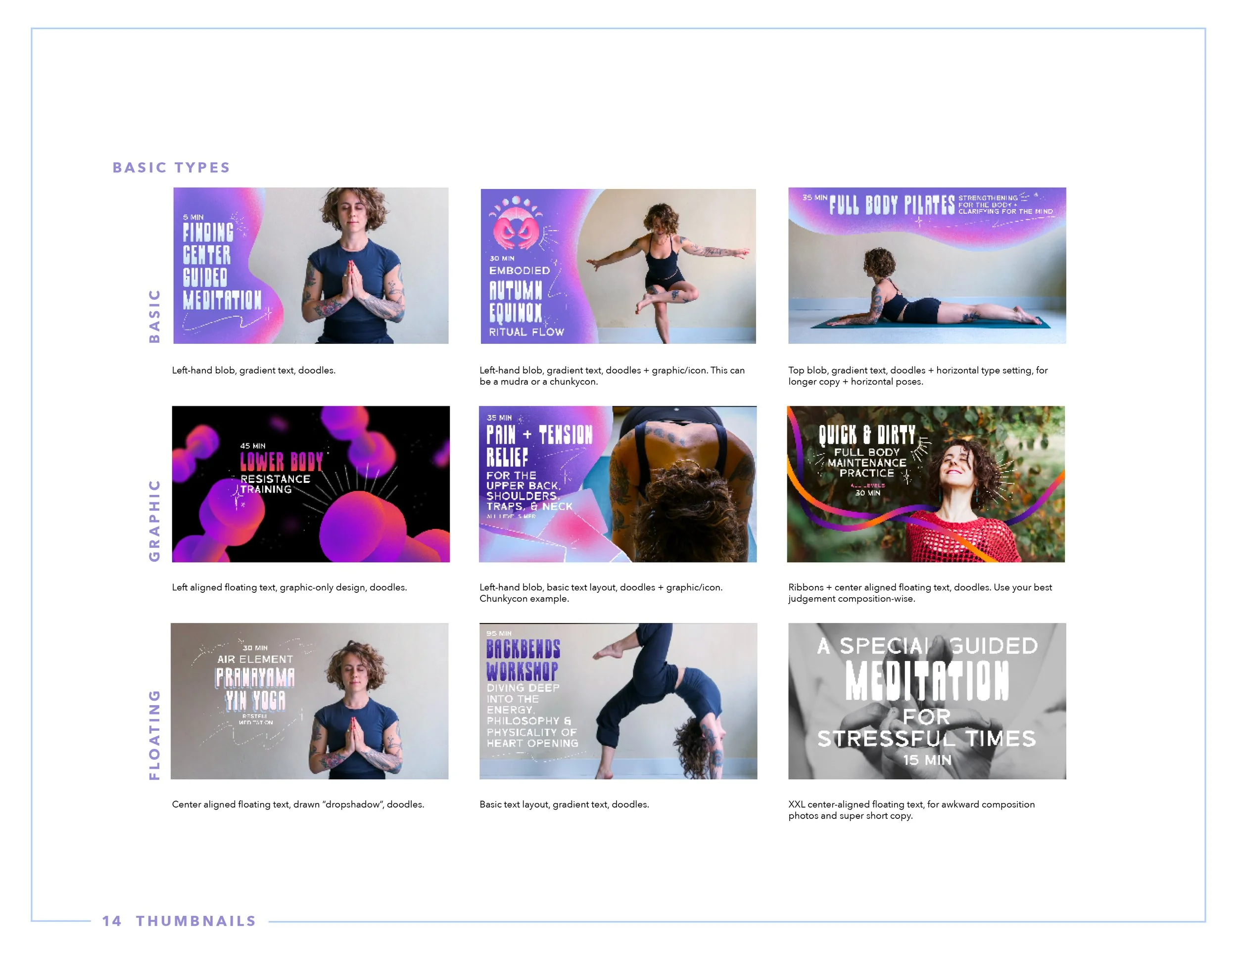The image size is (1237, 956).
Task: Select the vertical BASIC row label
Action: pyautogui.click(x=154, y=316)
